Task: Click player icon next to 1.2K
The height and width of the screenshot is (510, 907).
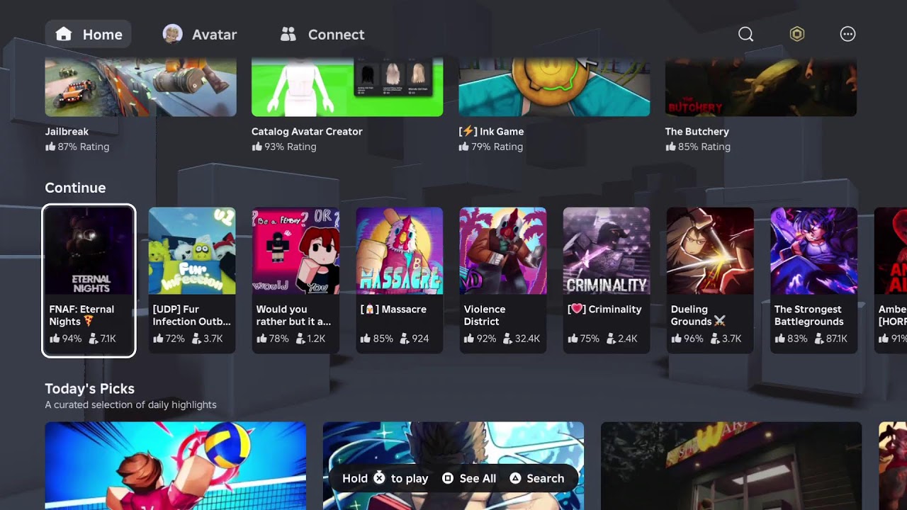Action: point(300,339)
